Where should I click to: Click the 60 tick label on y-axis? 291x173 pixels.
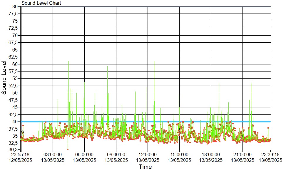pos(15,64)
